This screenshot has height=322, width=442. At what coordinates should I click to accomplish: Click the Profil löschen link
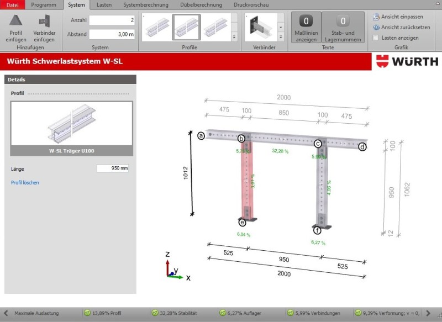tap(25, 182)
